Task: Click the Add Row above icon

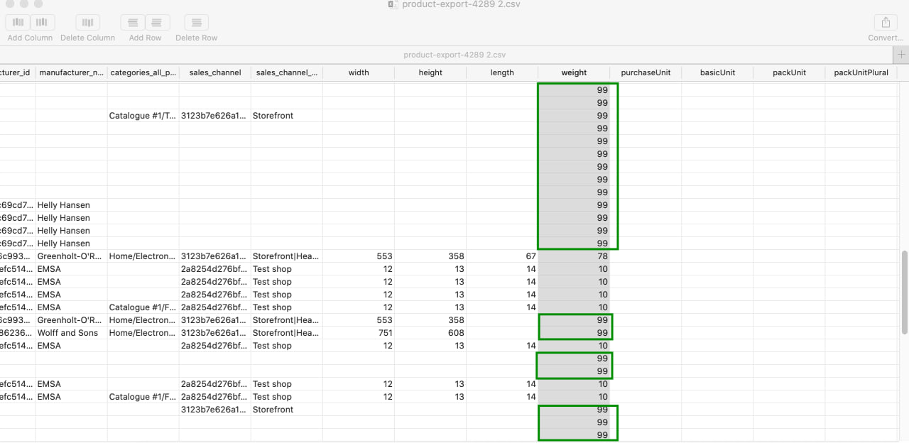Action: (x=132, y=22)
